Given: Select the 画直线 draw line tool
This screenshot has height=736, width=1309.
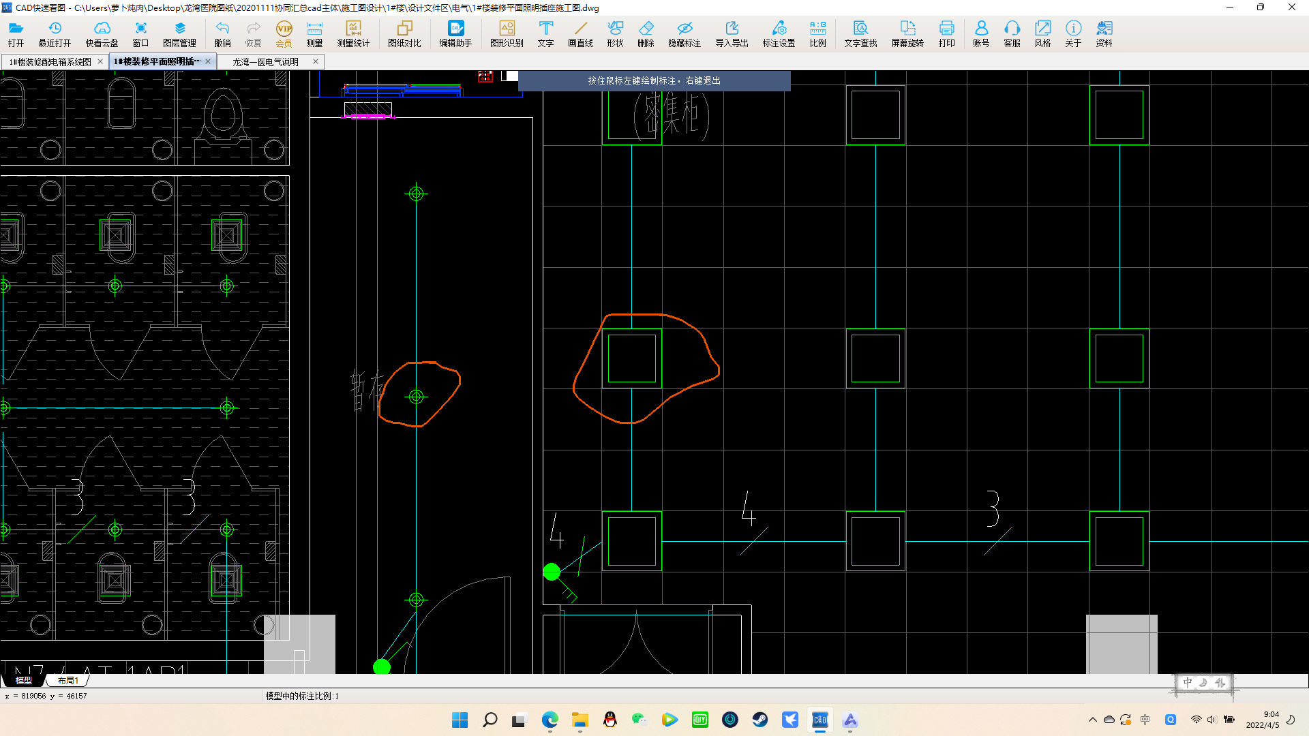Looking at the screenshot, I should (x=580, y=33).
